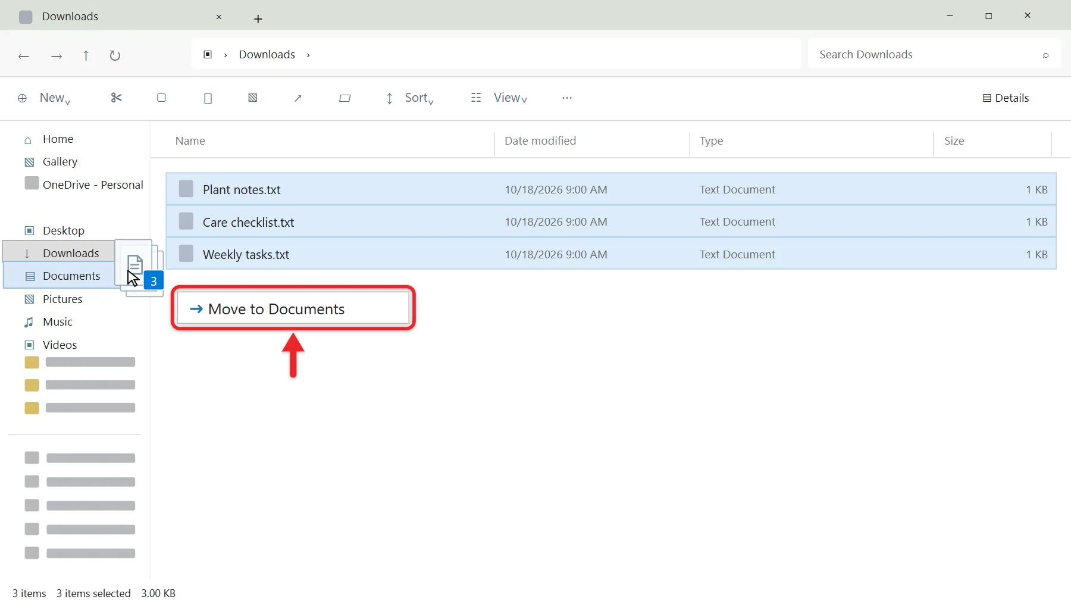Open OneDrive - Personal in sidebar
Image resolution: width=1071 pixels, height=603 pixels.
coord(93,185)
